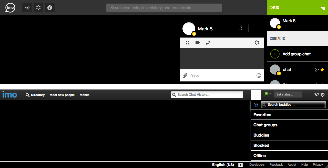The height and width of the screenshot is (168, 328).
Task: Open Mark S conversation in CHATS list
Action: [x=298, y=23]
